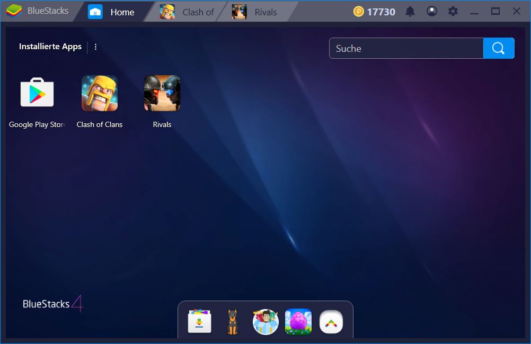Open the purple egg game in dock

click(x=298, y=322)
